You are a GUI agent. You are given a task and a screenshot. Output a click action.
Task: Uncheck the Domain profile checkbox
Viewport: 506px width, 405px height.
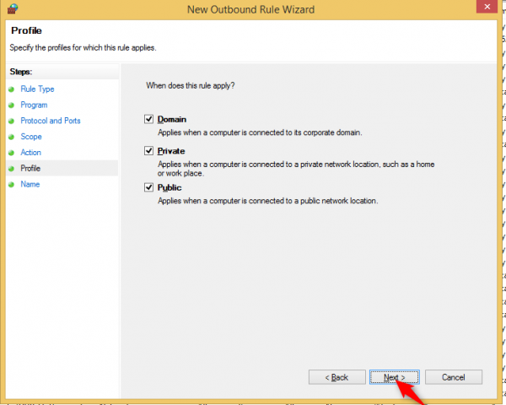tap(150, 120)
